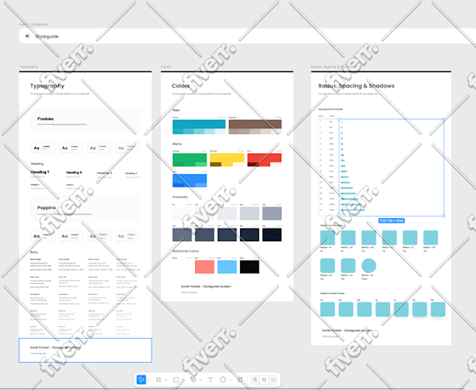Screen dimensions: 476x390
Task: Click the 1137 Fill × 1054 size label
Action: pyautogui.click(x=392, y=221)
